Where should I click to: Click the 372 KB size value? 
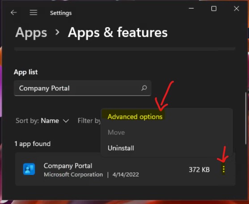coord(199,170)
